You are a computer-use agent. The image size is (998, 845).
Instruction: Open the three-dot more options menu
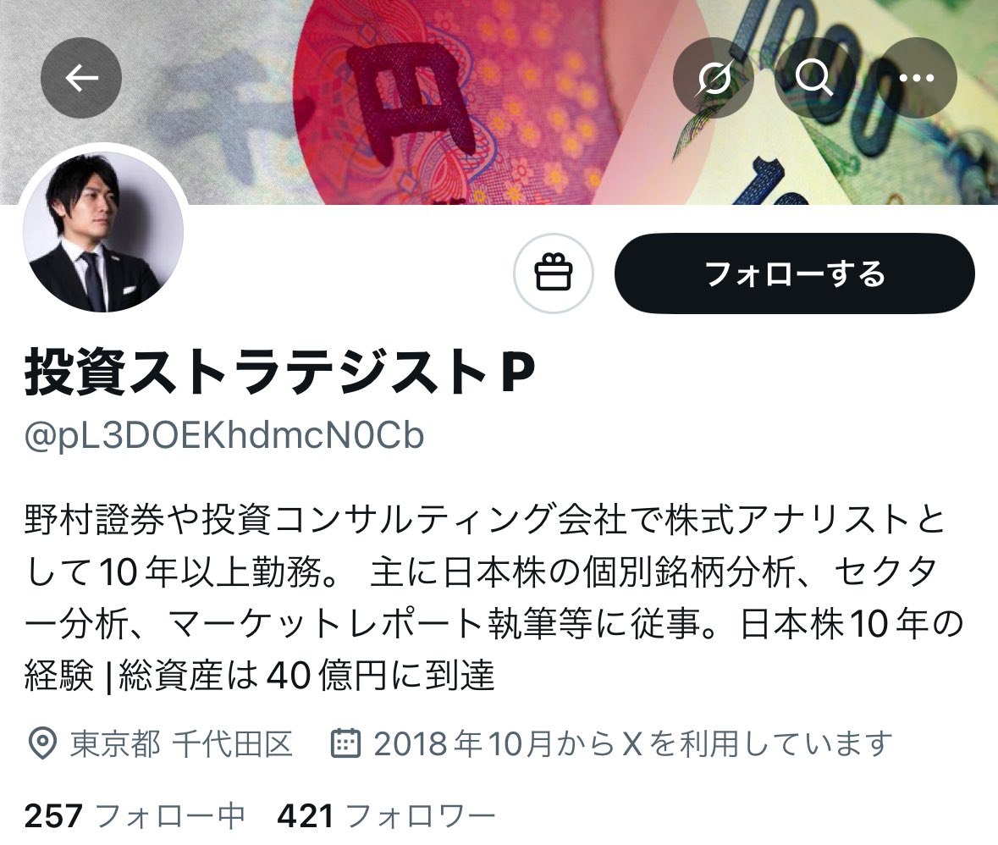917,78
